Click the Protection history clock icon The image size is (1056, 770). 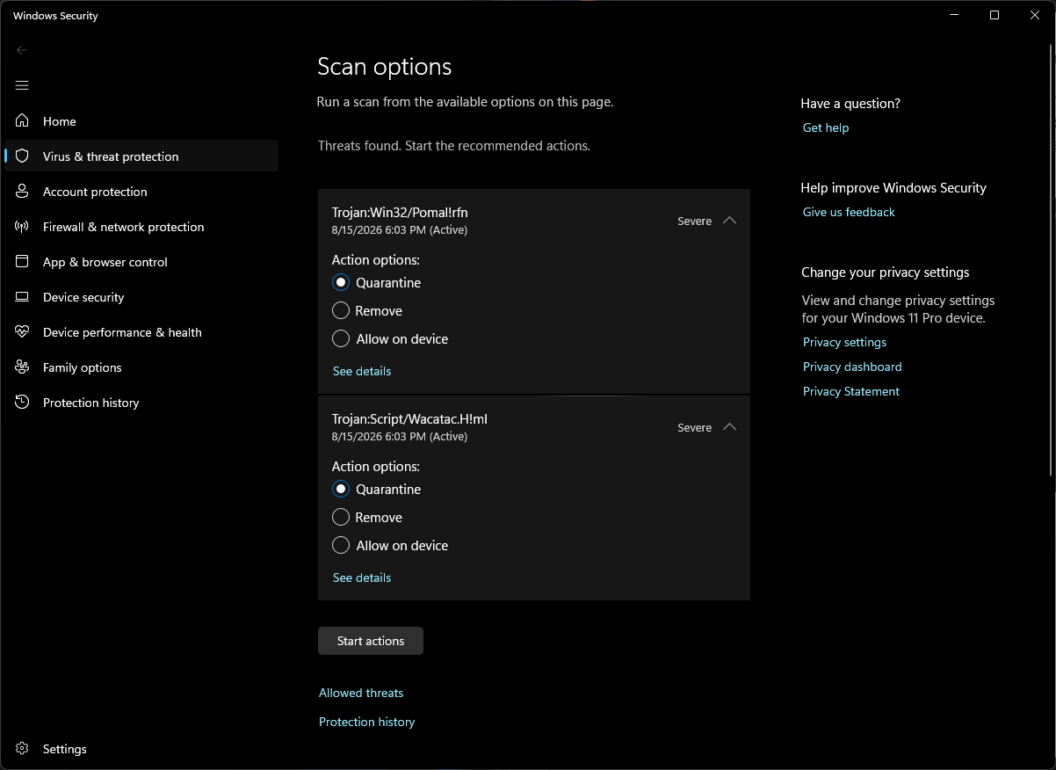pyautogui.click(x=23, y=403)
